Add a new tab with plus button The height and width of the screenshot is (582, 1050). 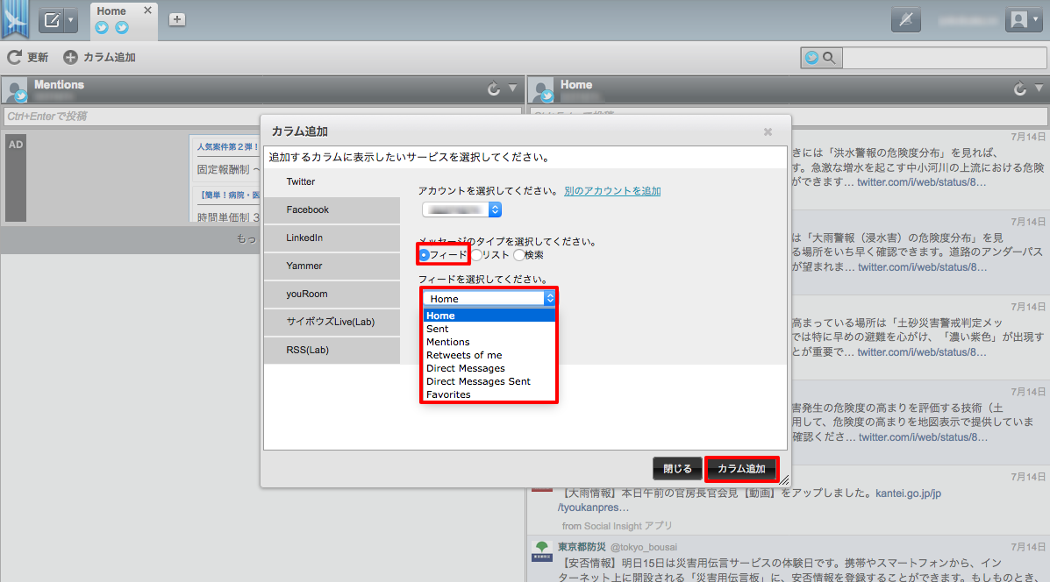(x=177, y=19)
